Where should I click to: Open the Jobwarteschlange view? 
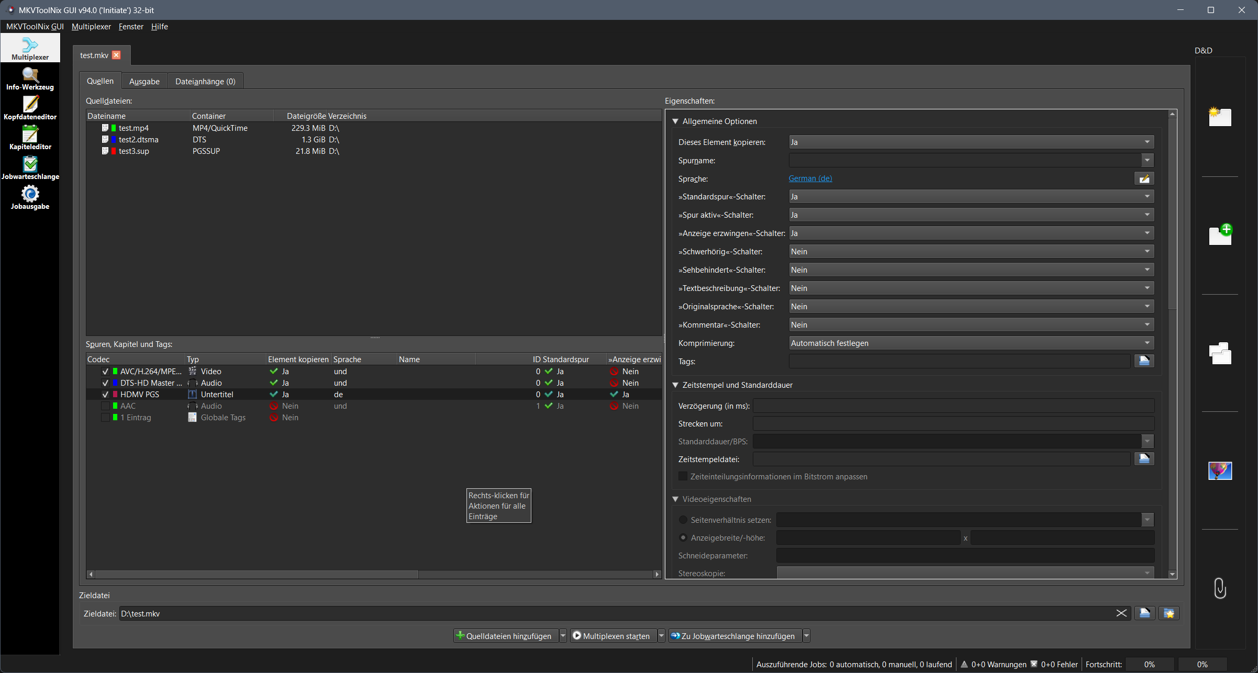(x=30, y=169)
